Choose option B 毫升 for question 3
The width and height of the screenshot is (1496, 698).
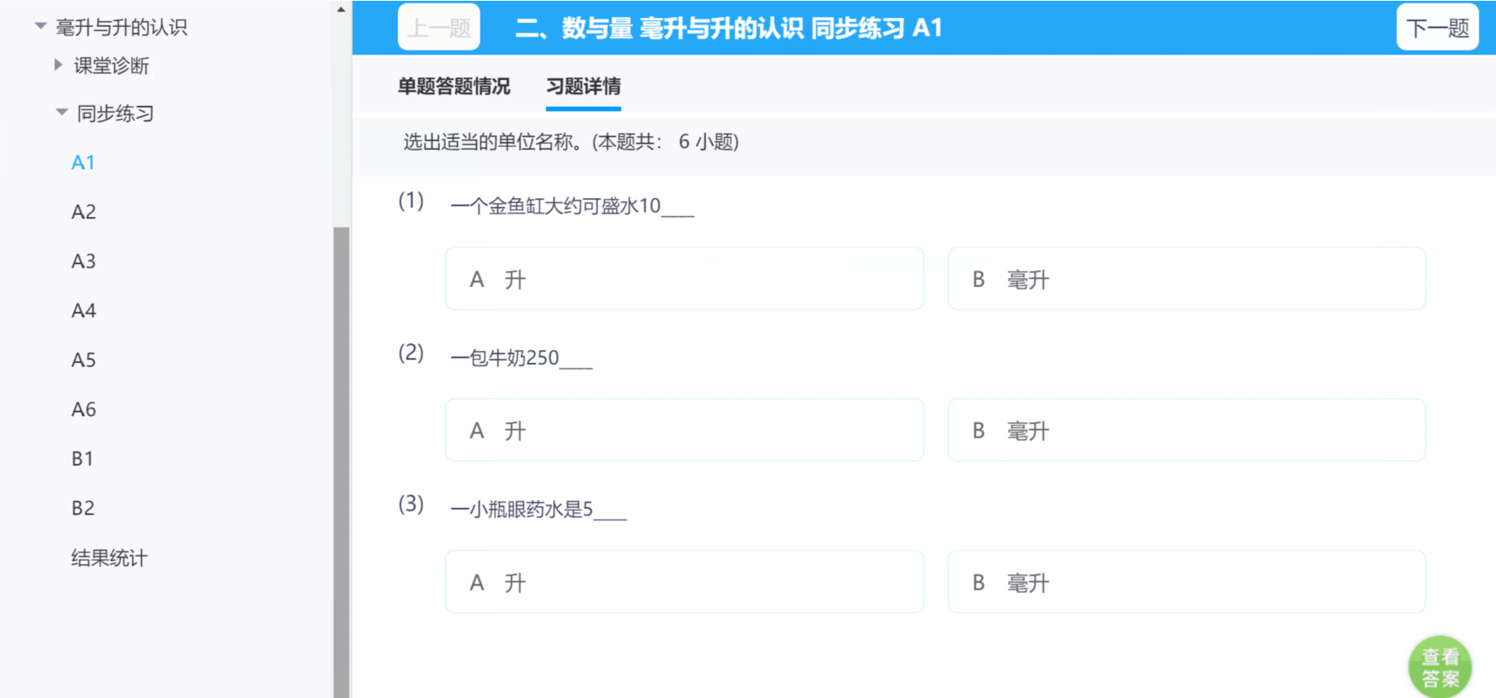tap(1187, 581)
